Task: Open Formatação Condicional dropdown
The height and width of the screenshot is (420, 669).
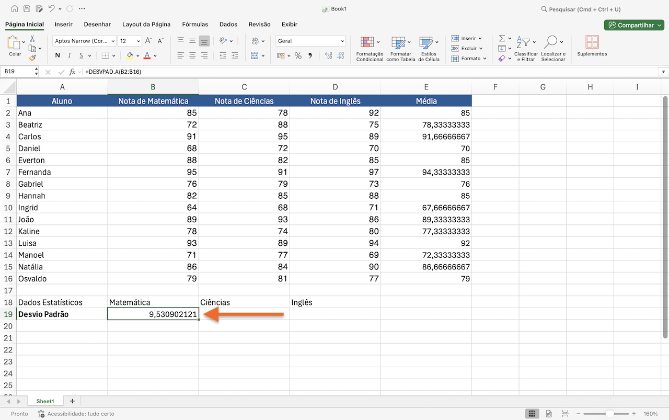Action: [x=370, y=49]
